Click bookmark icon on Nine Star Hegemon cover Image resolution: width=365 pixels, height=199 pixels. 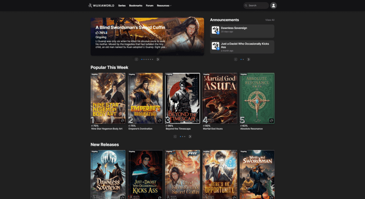click(x=123, y=121)
